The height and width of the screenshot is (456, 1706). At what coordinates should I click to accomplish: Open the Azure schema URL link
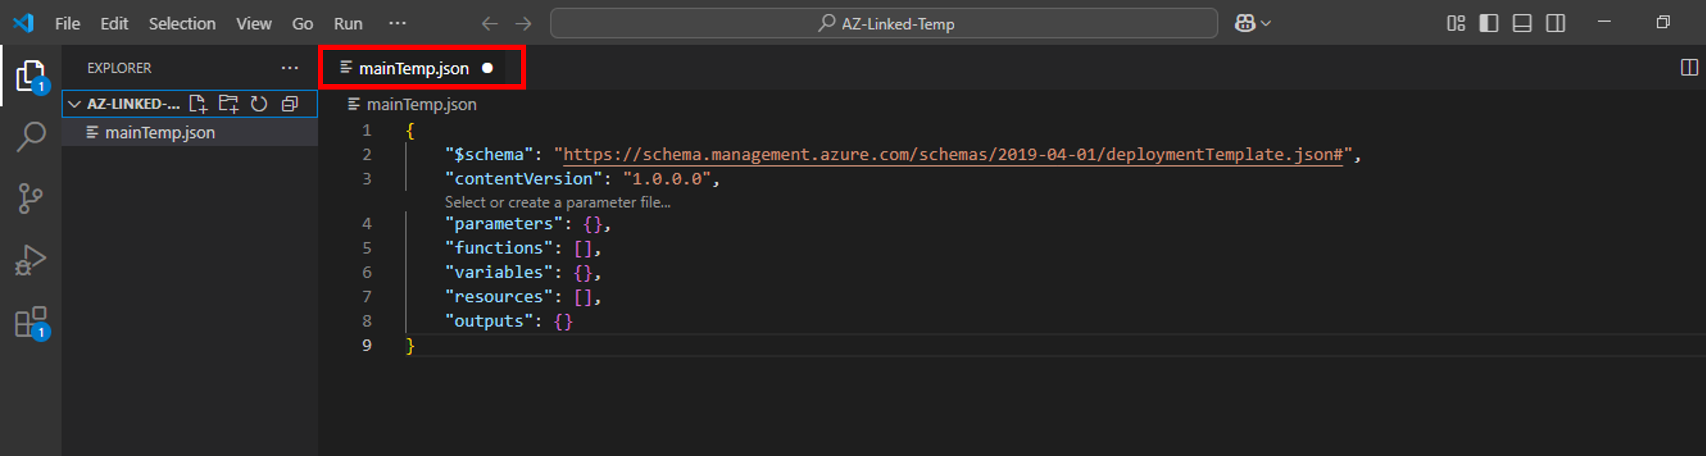[x=952, y=155]
